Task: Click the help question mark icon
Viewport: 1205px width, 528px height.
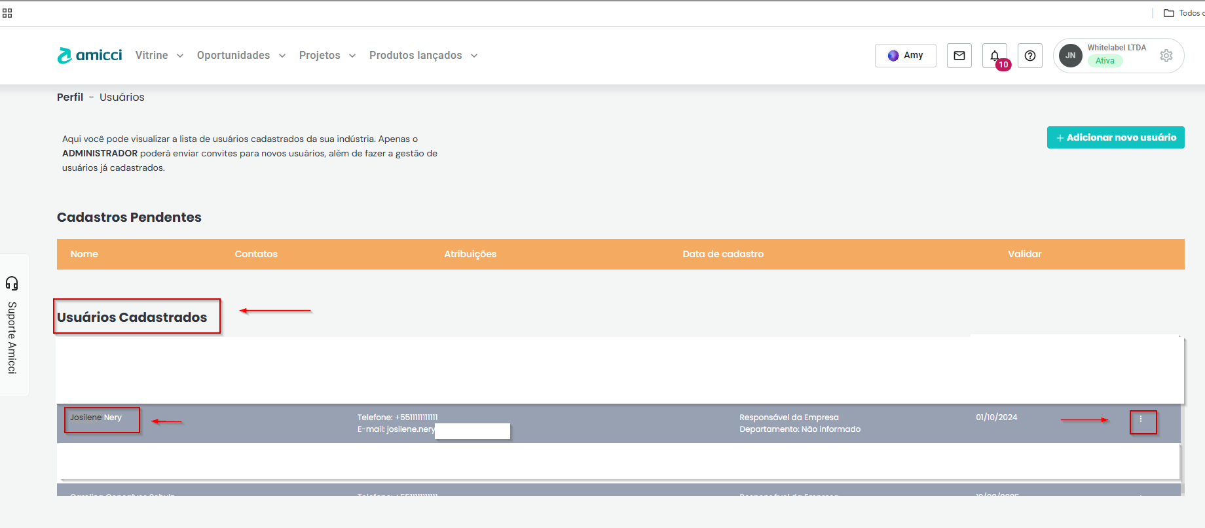Action: click(1029, 56)
